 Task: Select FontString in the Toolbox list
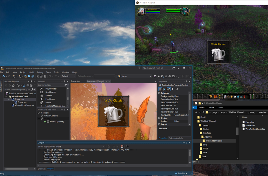(x=50, y=99)
